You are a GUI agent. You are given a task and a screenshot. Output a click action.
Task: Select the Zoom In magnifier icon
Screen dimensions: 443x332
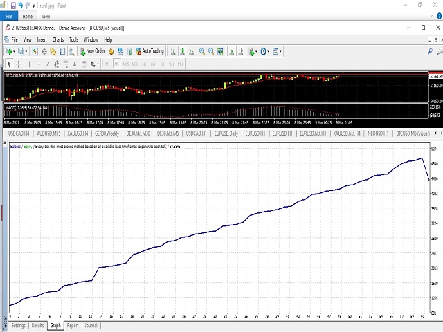click(x=201, y=51)
